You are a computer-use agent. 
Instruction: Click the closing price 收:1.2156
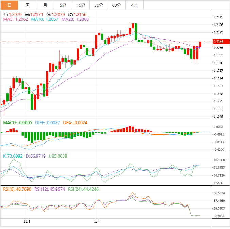coord(77,15)
